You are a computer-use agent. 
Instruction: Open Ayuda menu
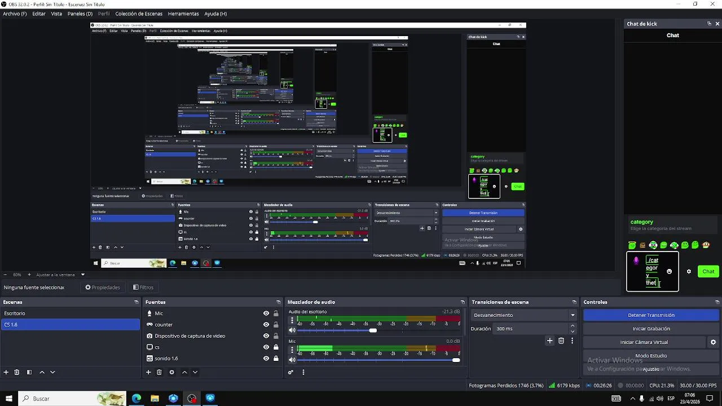215,14
